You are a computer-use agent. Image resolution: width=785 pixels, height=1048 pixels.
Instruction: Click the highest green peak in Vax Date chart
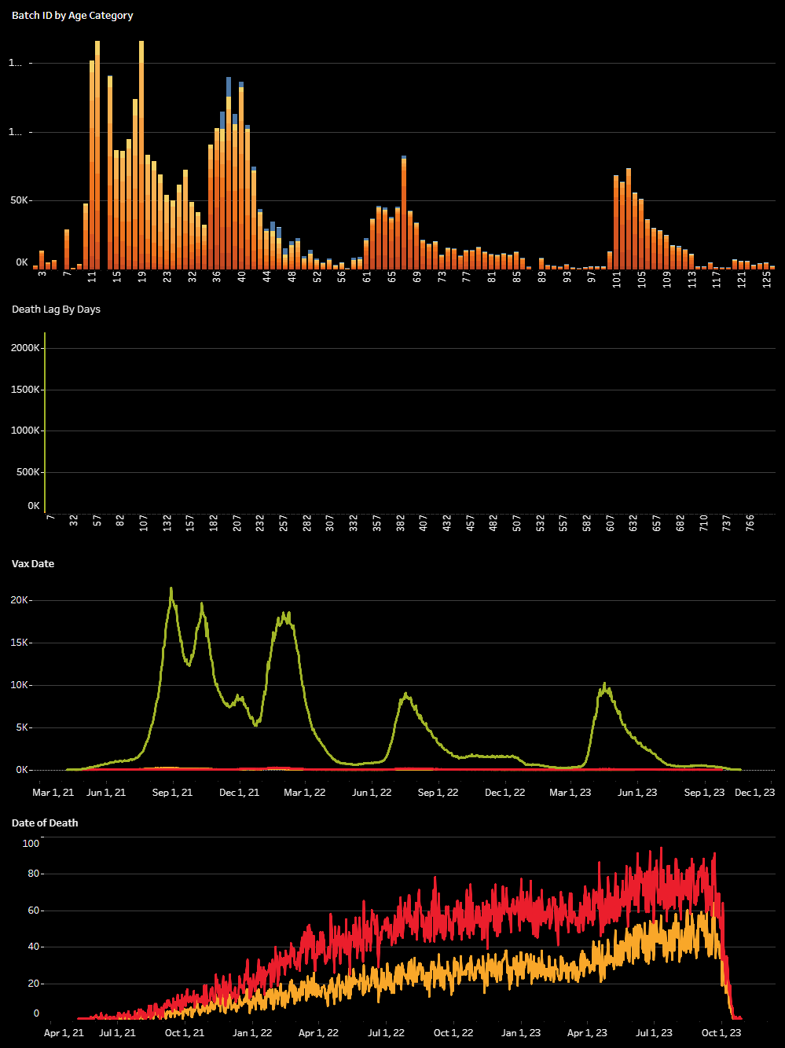(171, 589)
